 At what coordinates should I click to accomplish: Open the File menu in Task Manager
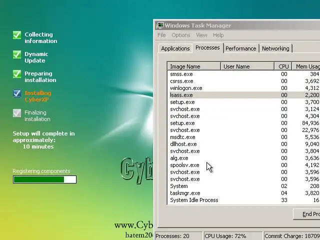pos(161,35)
